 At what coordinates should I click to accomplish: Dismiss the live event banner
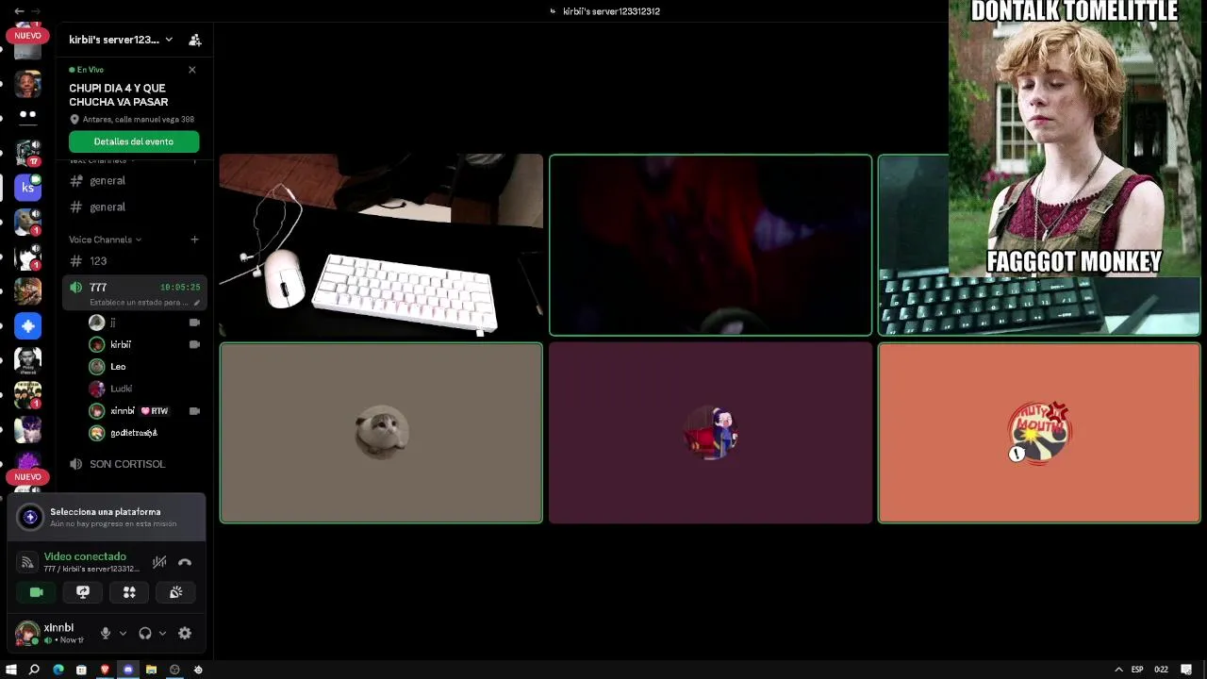pyautogui.click(x=192, y=70)
